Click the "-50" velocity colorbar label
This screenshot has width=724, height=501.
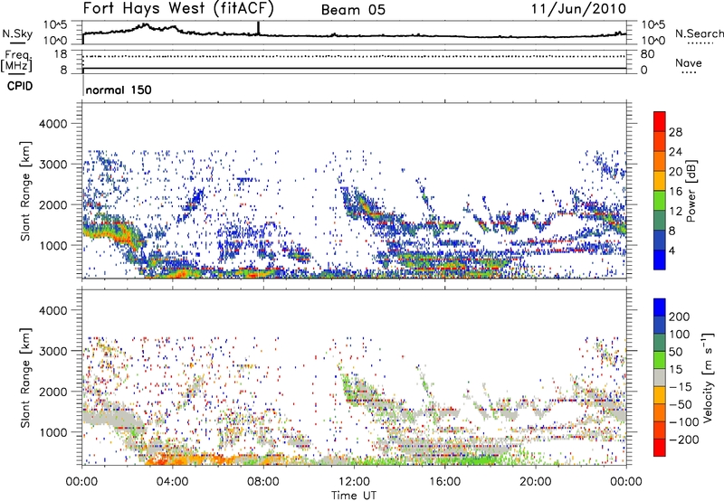681,405
